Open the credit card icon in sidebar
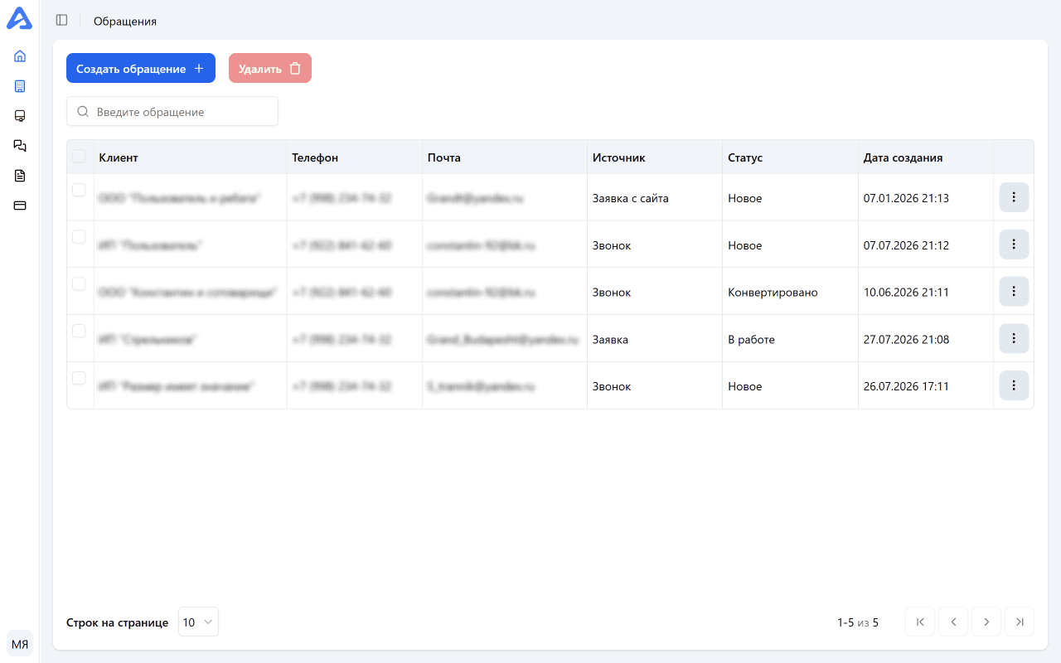 [20, 206]
